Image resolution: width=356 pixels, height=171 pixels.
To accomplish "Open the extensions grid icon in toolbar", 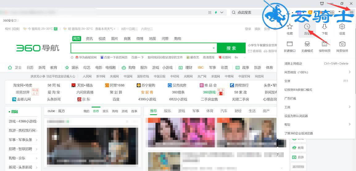I will click(x=332, y=12).
